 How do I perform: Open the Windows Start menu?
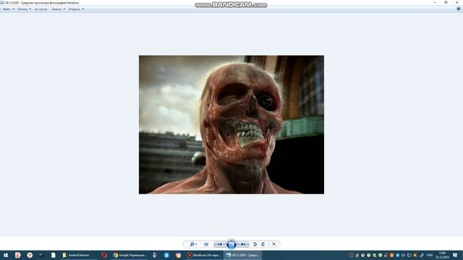pos(6,255)
